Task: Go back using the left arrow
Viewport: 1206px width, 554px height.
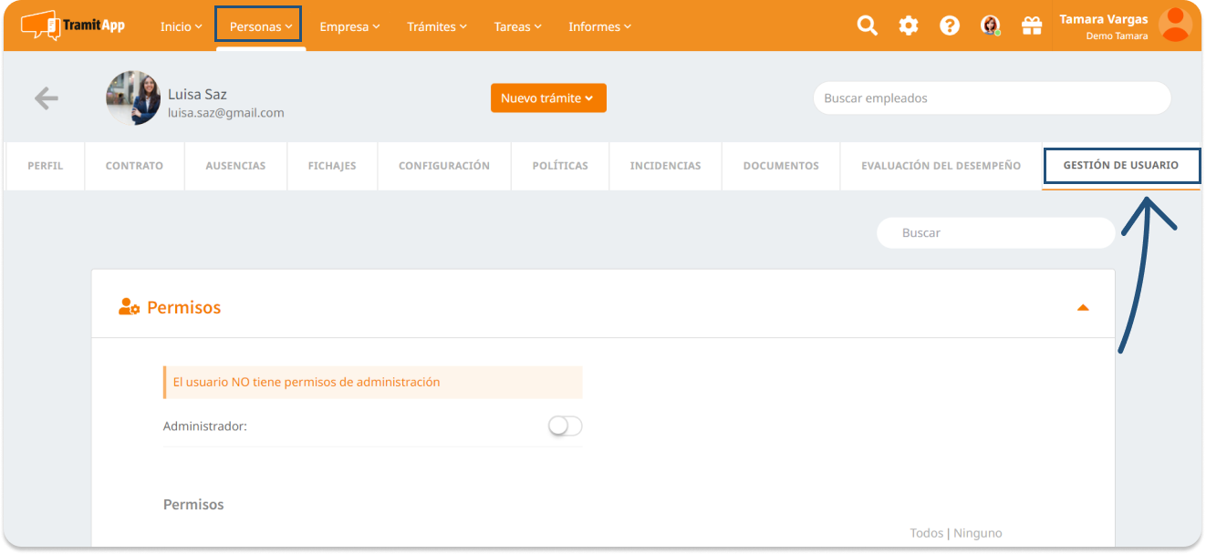Action: 46,98
